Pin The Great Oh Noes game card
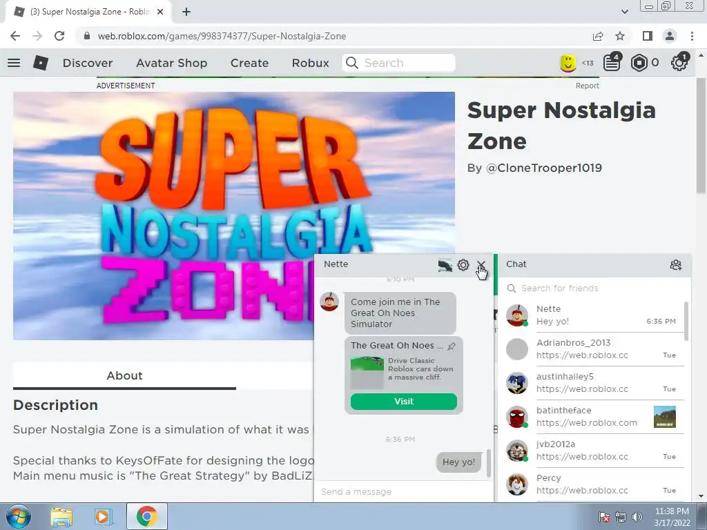707x530 pixels. pos(452,346)
